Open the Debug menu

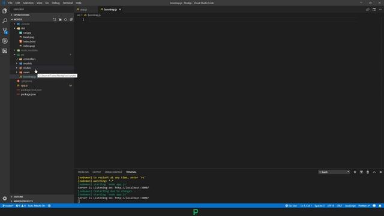click(56, 3)
